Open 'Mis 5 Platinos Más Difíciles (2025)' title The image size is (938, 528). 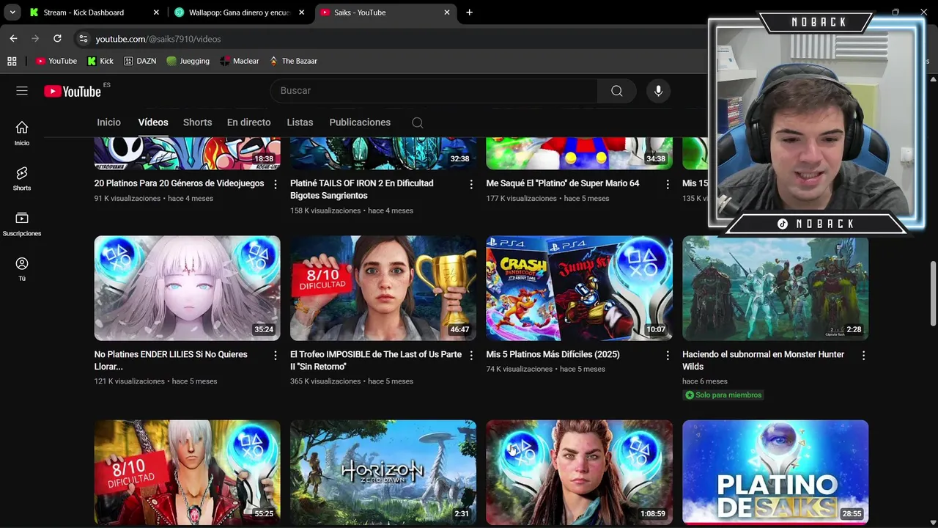point(553,354)
